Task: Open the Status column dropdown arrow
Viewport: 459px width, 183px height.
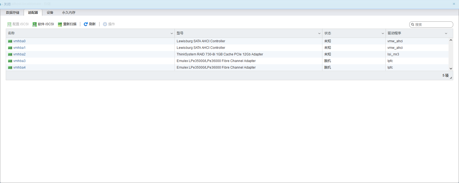Action: (383, 33)
